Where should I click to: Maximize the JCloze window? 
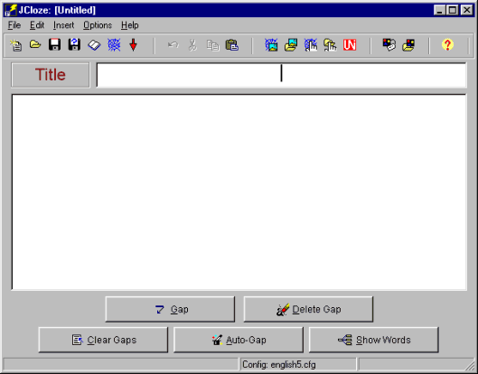point(453,10)
